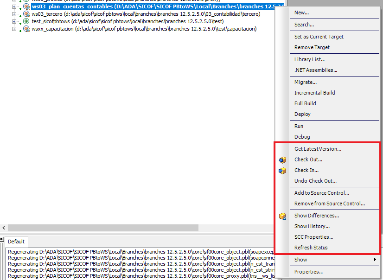Viewport: 383px width, 280px height.
Task: Select Full Build in the context menu
Action: (x=305, y=103)
